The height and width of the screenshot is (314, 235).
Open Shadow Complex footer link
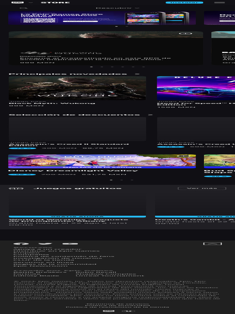[106, 274]
